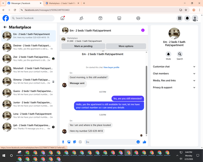203x162 pixels.
Task: Expand Chat members section
Action: click(x=174, y=74)
